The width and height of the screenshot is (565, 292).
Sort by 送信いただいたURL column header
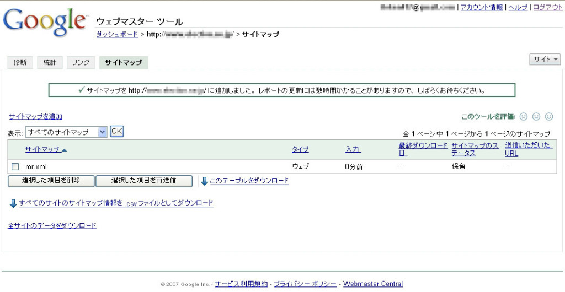[528, 149]
